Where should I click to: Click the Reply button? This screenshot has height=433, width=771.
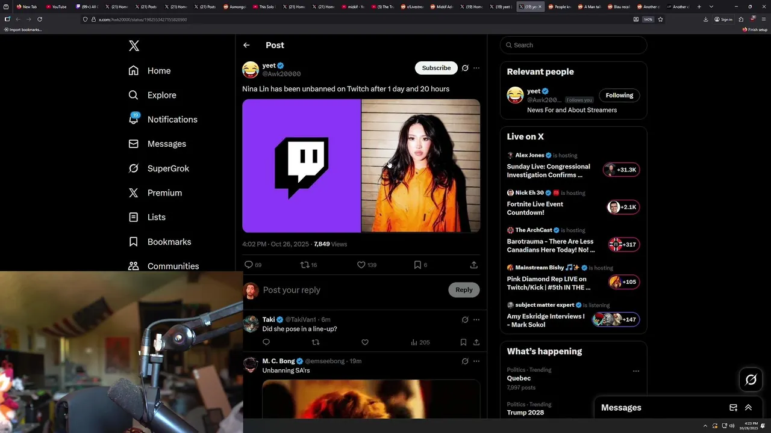464,290
